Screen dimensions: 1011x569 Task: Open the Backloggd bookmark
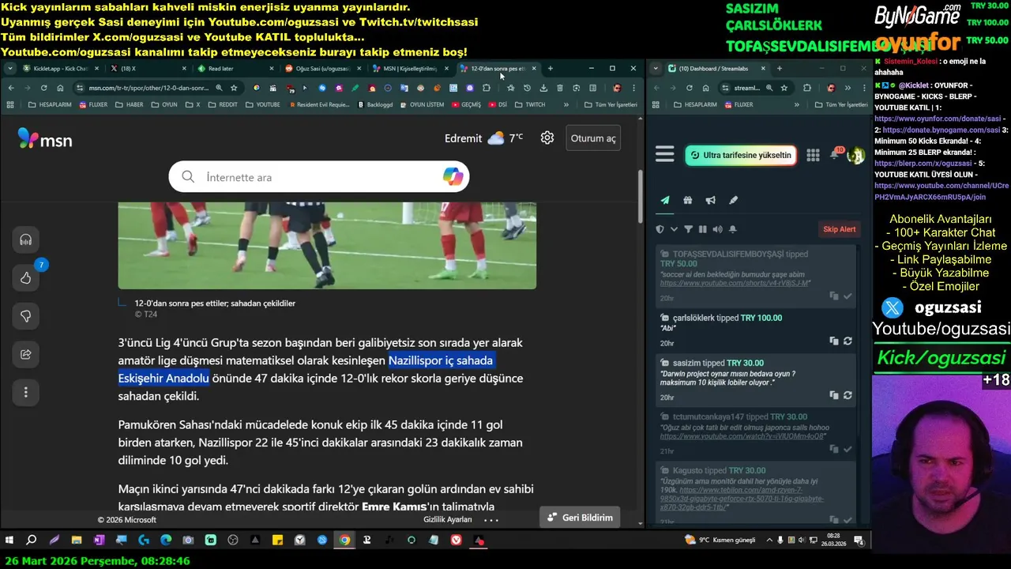[375, 104]
